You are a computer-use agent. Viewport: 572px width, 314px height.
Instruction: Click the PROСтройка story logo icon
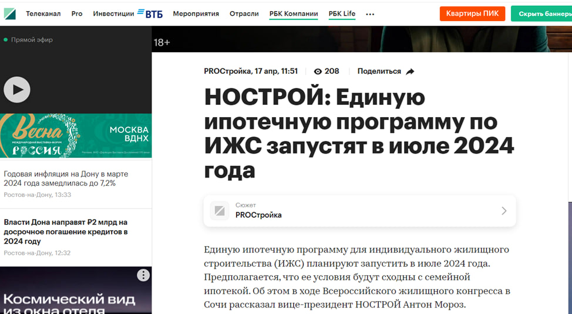coord(220,211)
